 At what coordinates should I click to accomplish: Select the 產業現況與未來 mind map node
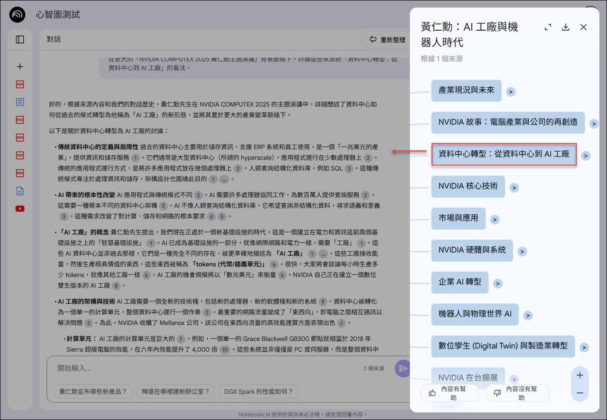pyautogui.click(x=467, y=91)
